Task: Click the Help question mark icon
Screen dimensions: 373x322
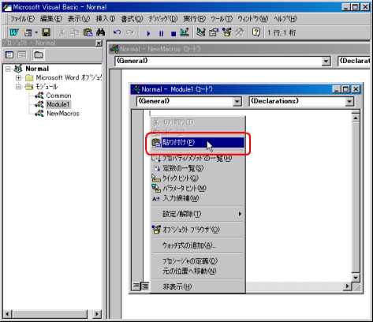Action: tap(256, 32)
